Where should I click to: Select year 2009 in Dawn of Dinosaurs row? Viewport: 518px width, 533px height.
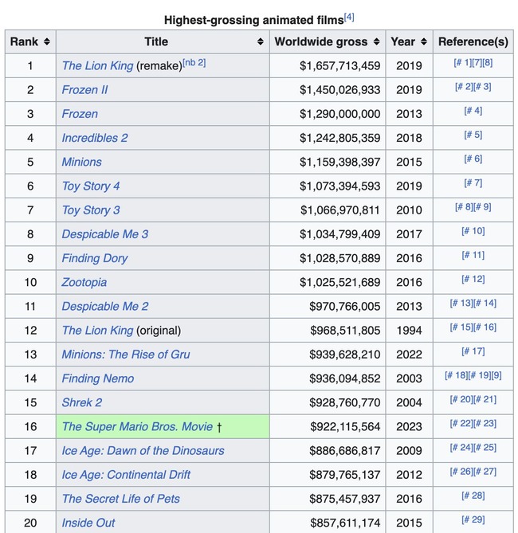[409, 451]
